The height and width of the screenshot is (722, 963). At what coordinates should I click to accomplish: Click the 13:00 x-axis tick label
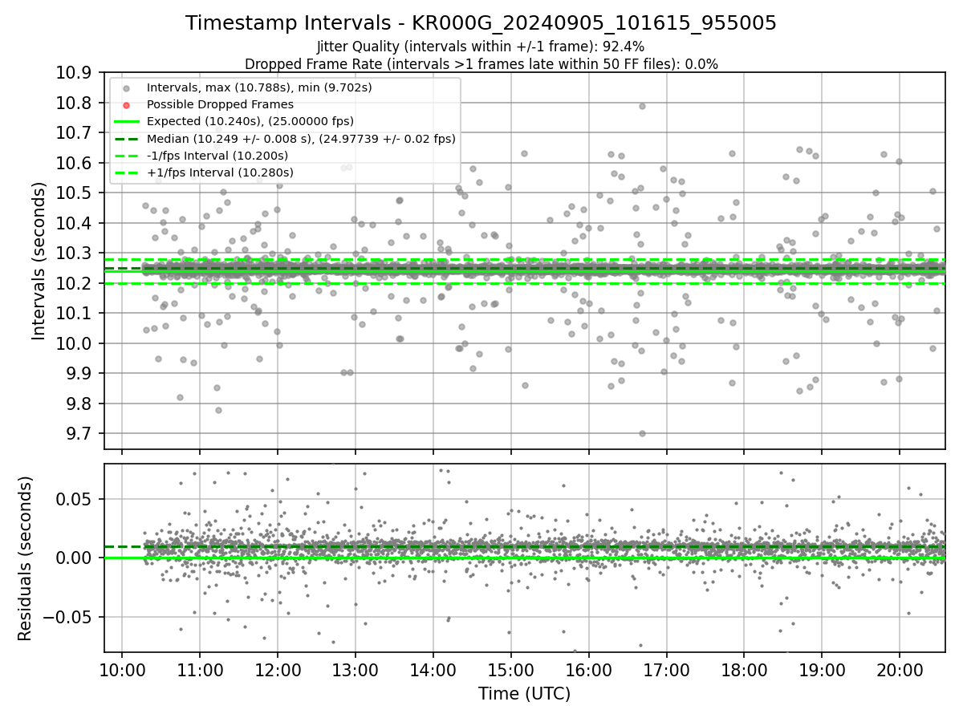pyautogui.click(x=356, y=670)
